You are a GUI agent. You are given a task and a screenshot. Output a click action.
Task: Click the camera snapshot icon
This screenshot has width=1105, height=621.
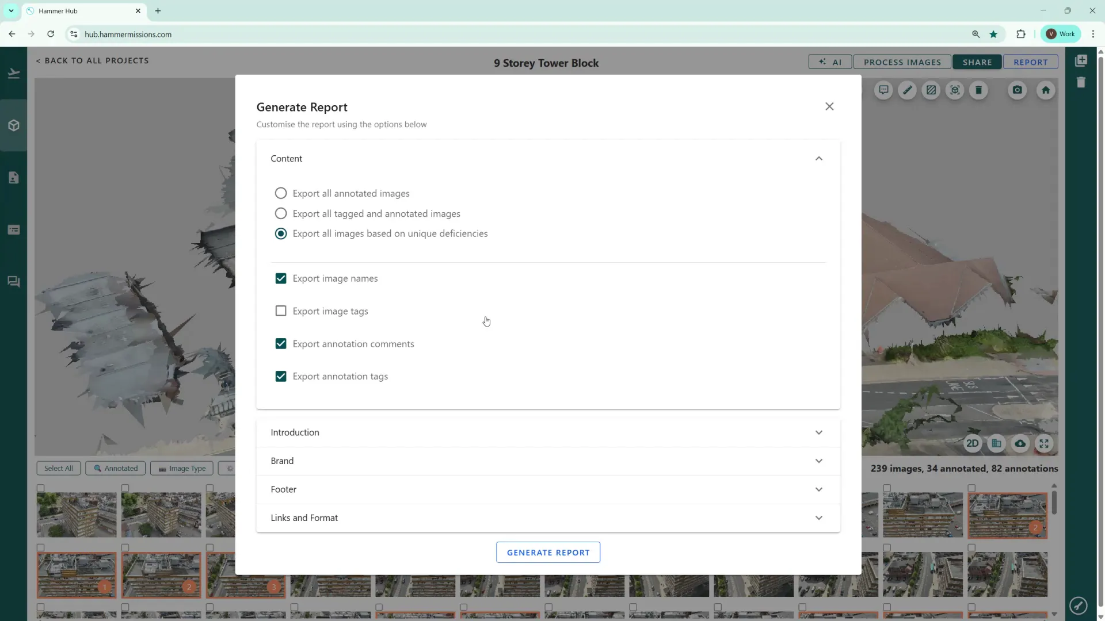(1018, 90)
